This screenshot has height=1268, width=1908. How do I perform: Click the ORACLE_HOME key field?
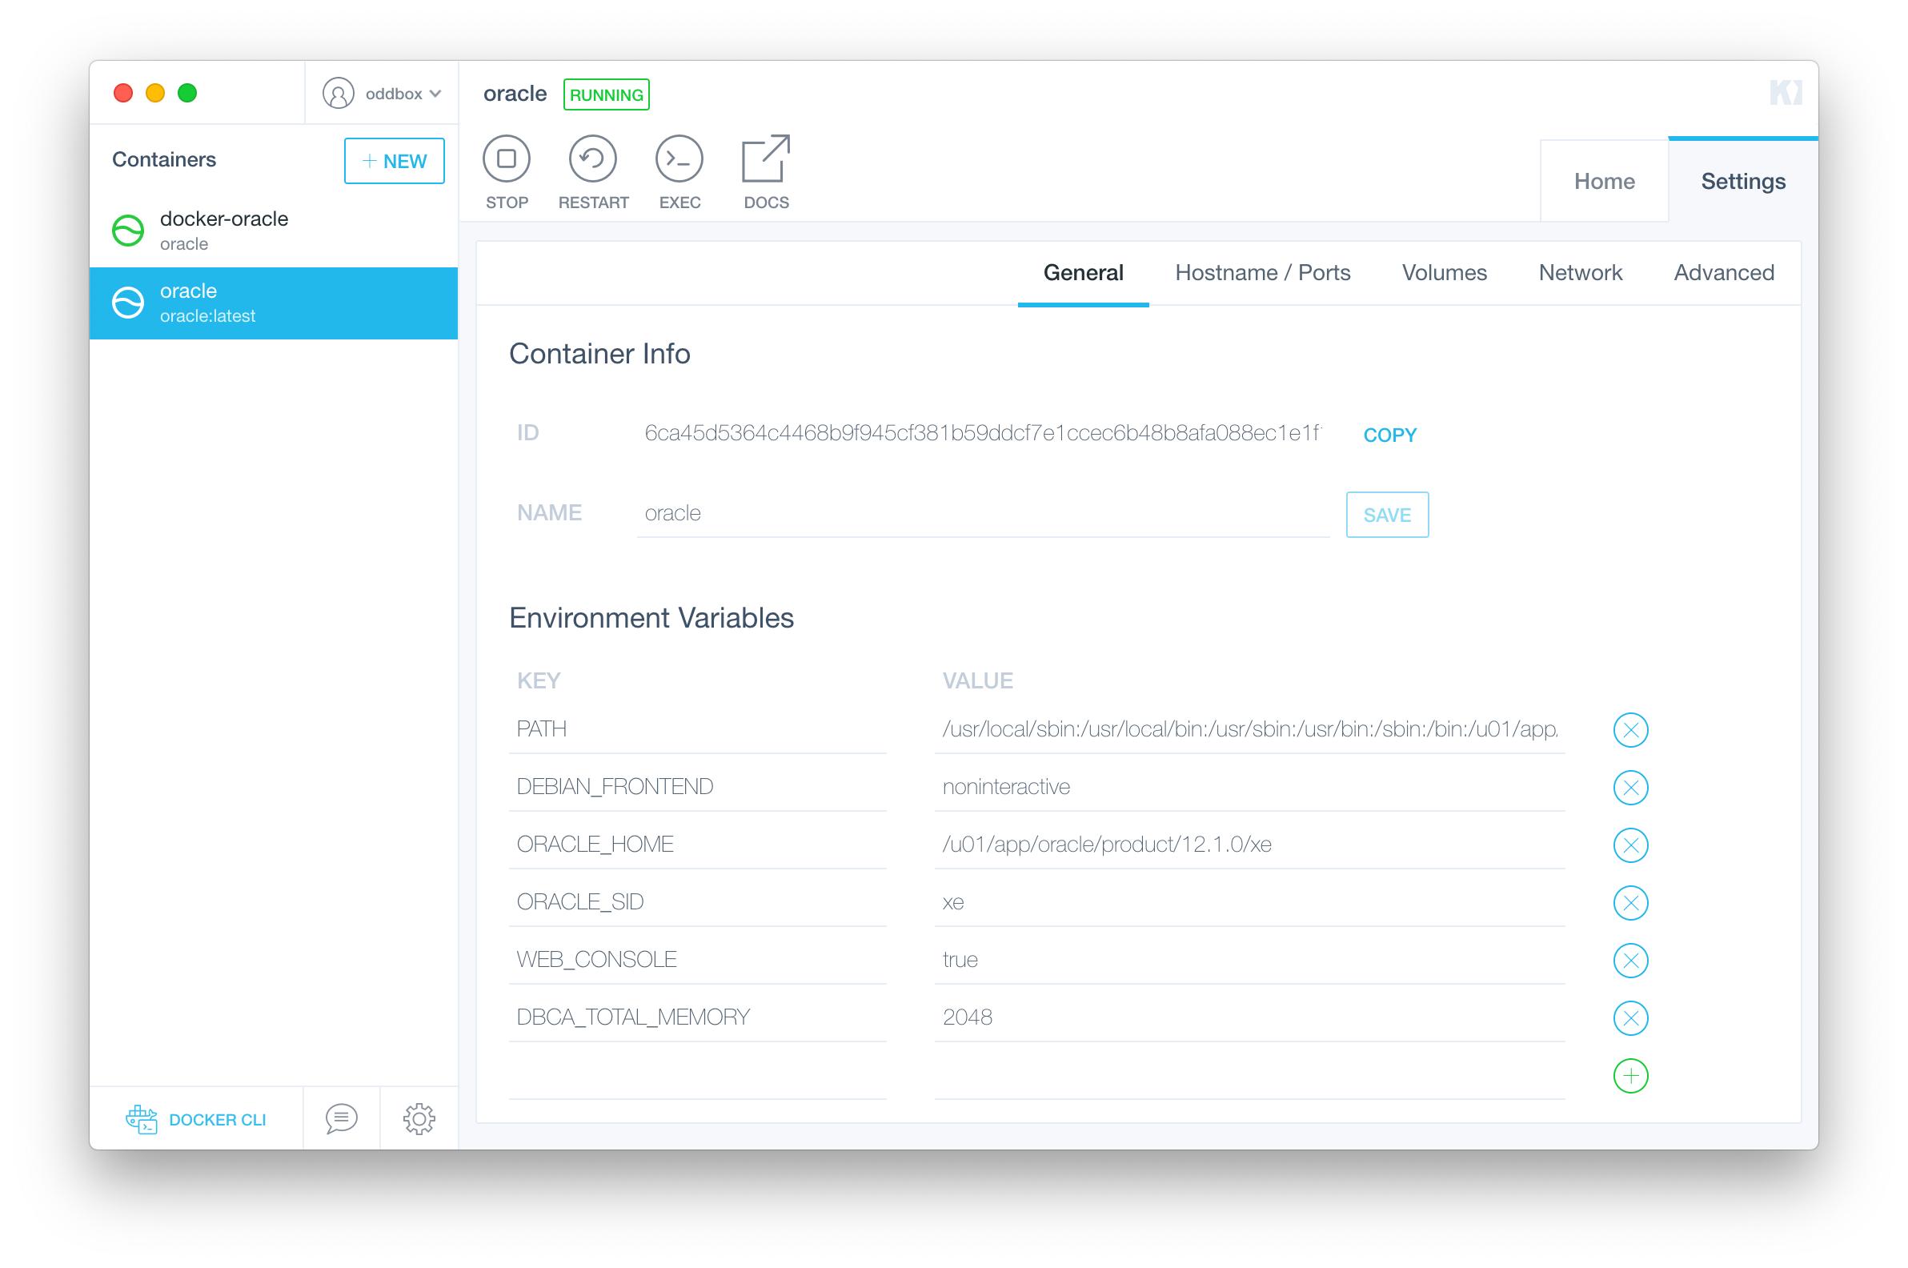697,845
